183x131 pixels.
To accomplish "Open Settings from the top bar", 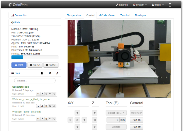I will pyautogui.click(x=122, y=5).
